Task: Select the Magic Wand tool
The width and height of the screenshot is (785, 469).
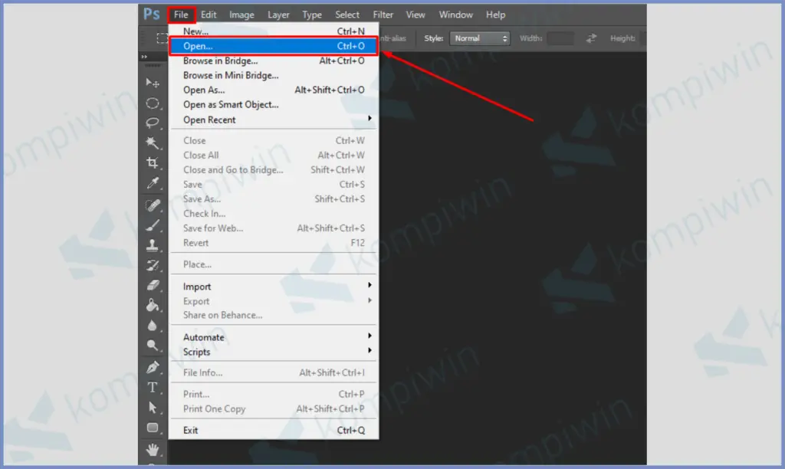Action: tap(153, 143)
